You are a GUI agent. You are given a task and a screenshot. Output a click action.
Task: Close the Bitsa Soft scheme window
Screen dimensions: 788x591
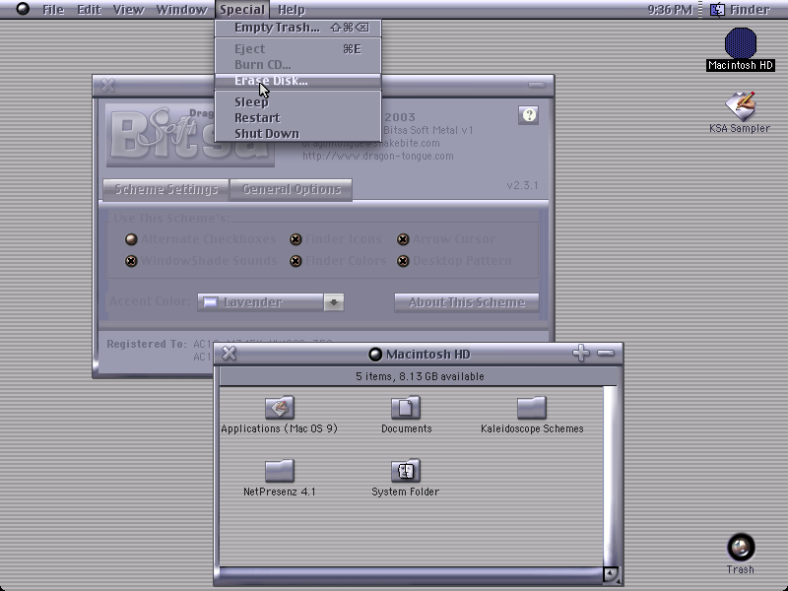pos(107,85)
